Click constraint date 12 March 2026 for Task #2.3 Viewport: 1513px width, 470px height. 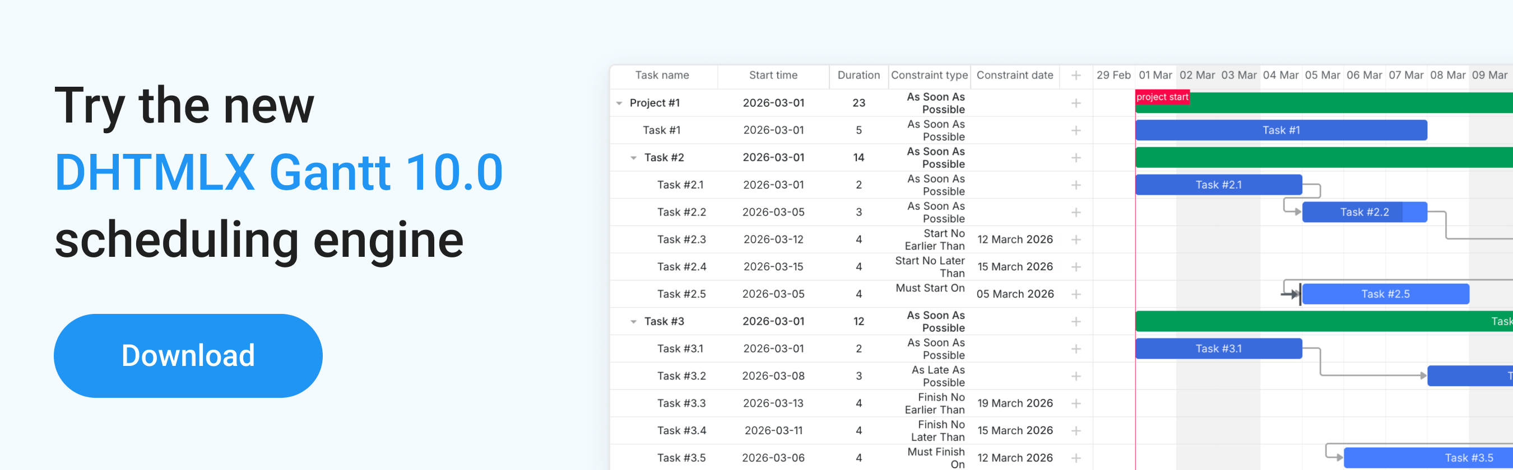pos(1015,239)
